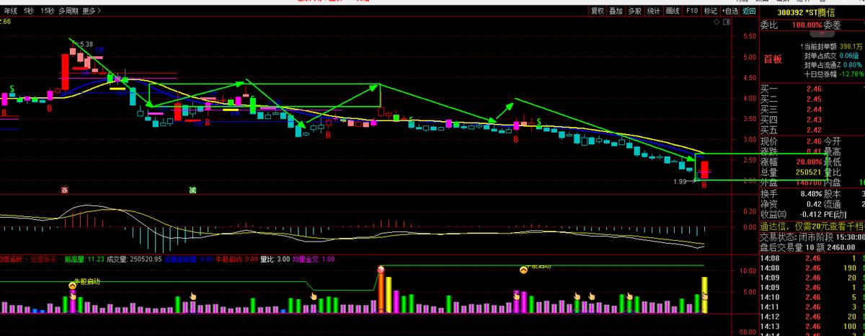Click the 14:13 trade tick row with 100
Screen dimensions: 865x336
tap(812, 325)
